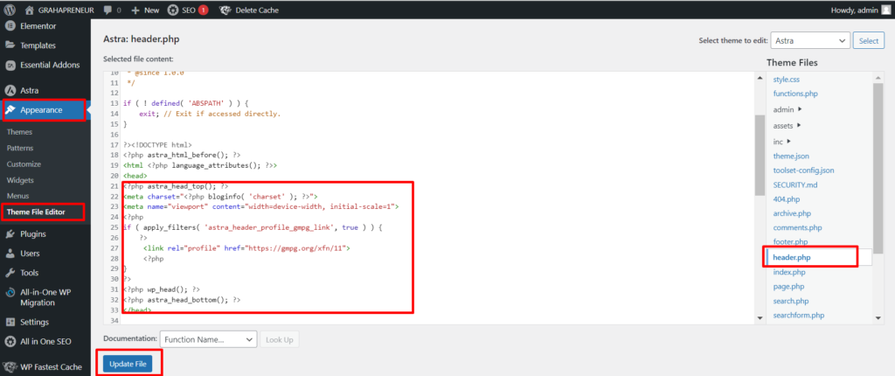Select header.php in Theme Files
The image size is (895, 376).
792,258
